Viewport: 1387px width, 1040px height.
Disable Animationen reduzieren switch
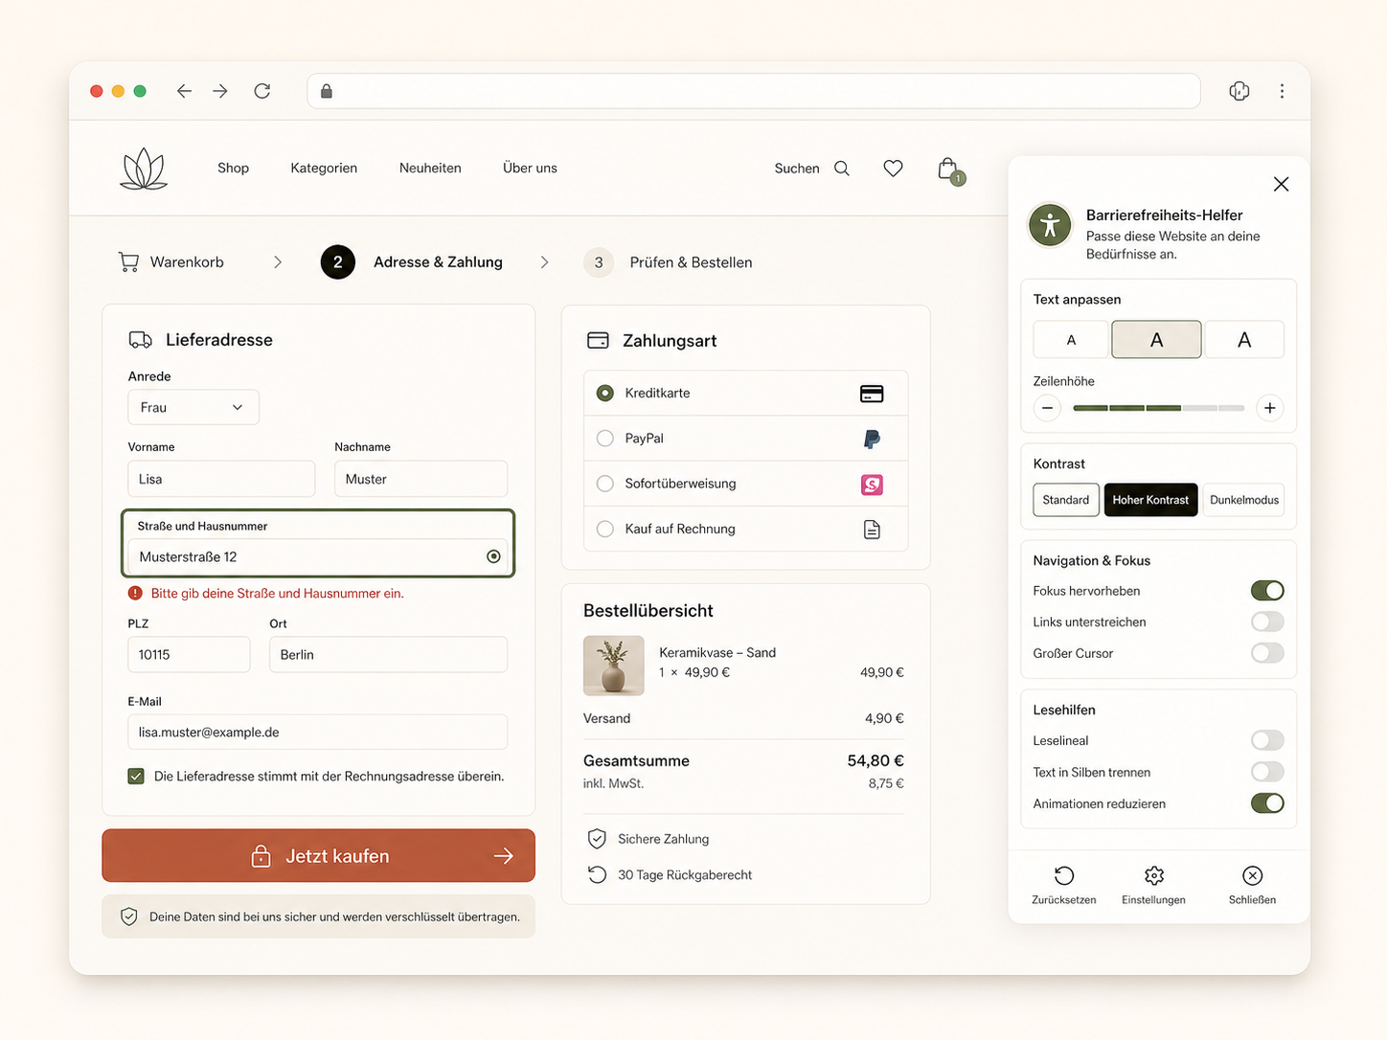[1267, 803]
